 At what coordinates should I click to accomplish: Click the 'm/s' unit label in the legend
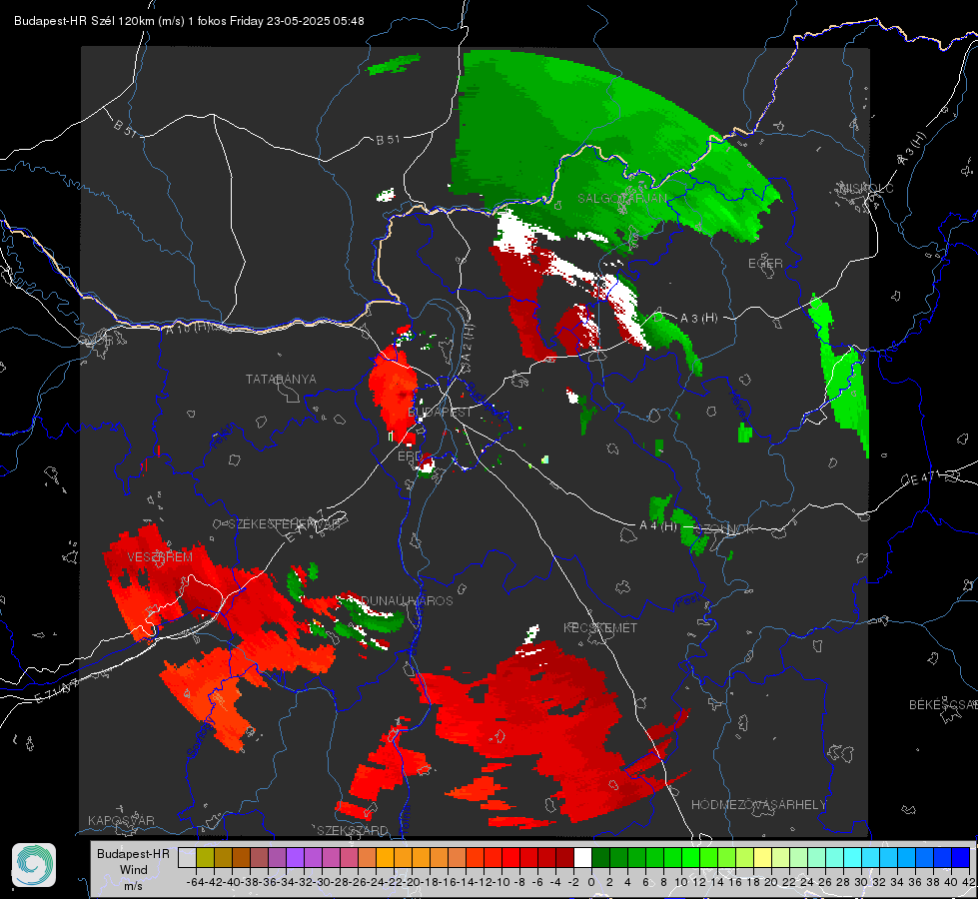point(133,886)
